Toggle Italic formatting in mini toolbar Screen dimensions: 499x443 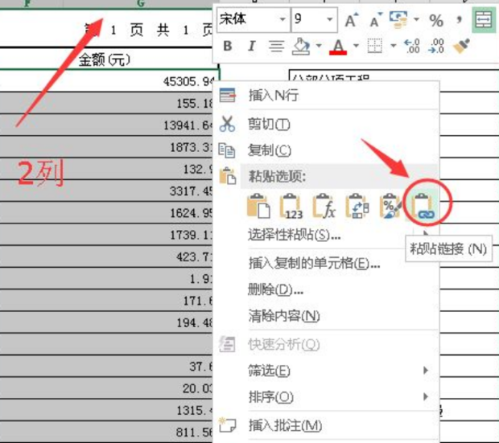(251, 47)
